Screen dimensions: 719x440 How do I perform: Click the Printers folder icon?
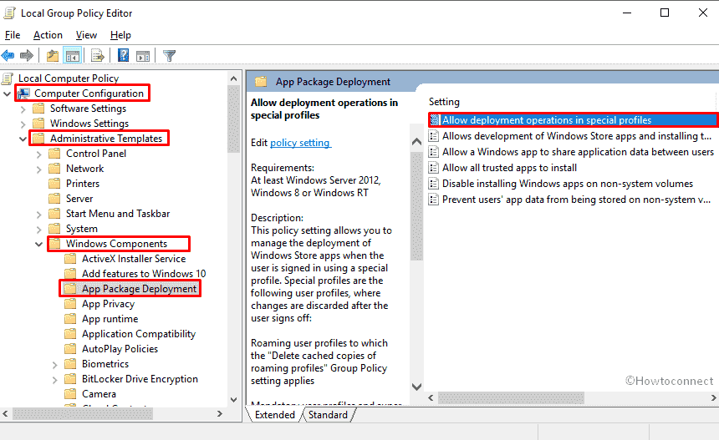(54, 184)
